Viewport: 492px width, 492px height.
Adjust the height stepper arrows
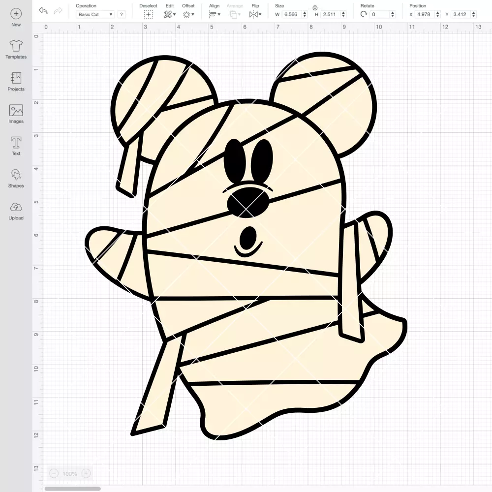343,14
